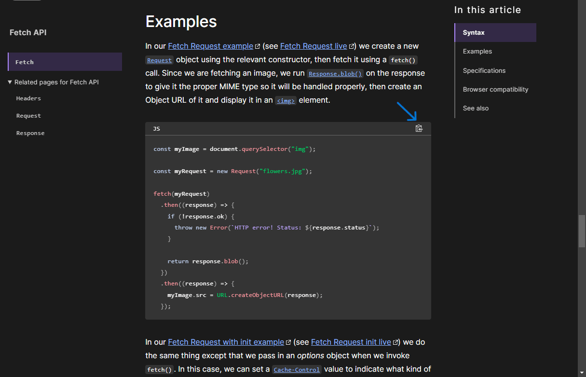
Task: Jump to Browser compatibility in outline
Action: pos(495,89)
